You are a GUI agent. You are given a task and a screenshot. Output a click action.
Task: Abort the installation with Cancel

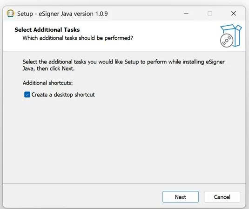click(x=222, y=197)
